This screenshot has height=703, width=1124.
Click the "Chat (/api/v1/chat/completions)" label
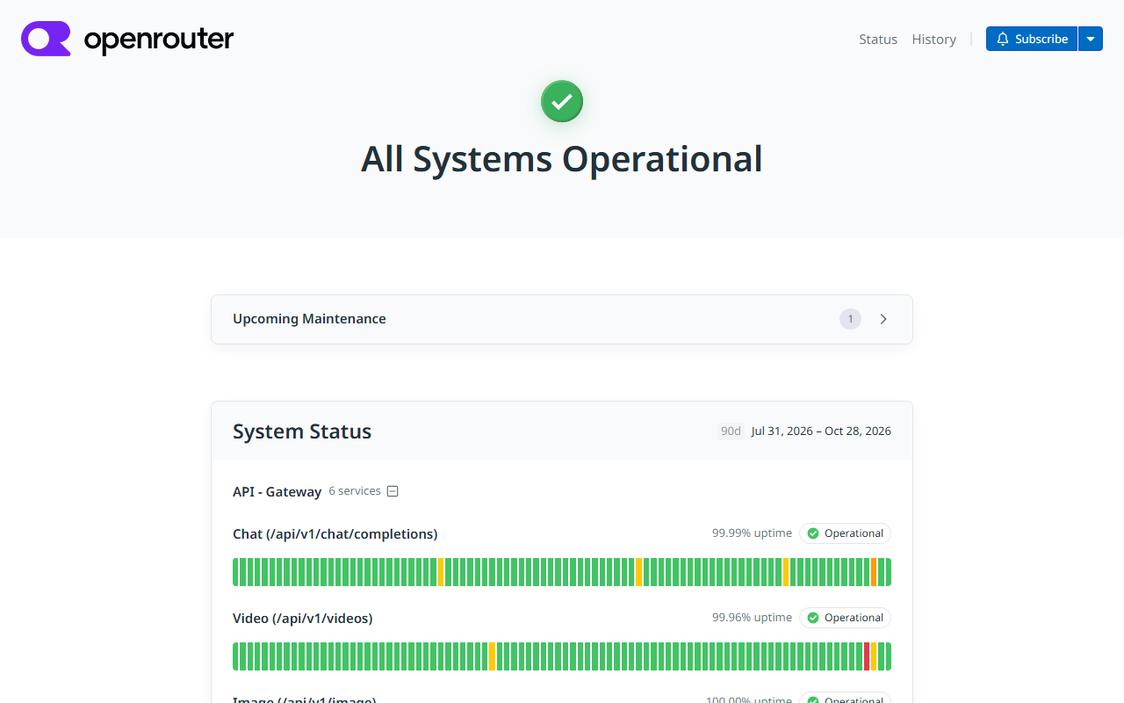coord(335,534)
